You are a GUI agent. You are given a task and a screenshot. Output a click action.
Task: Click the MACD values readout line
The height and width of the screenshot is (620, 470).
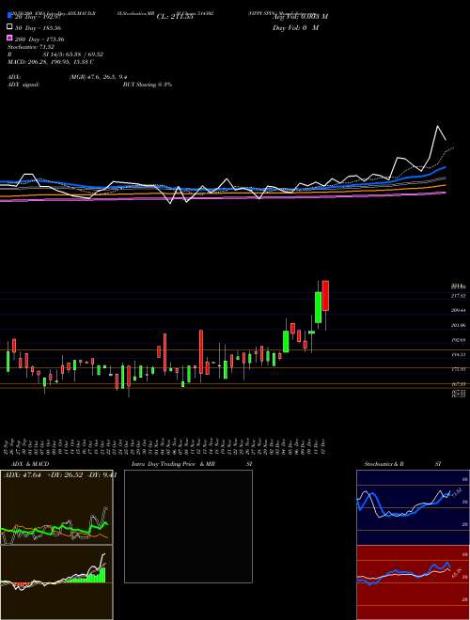pos(51,62)
